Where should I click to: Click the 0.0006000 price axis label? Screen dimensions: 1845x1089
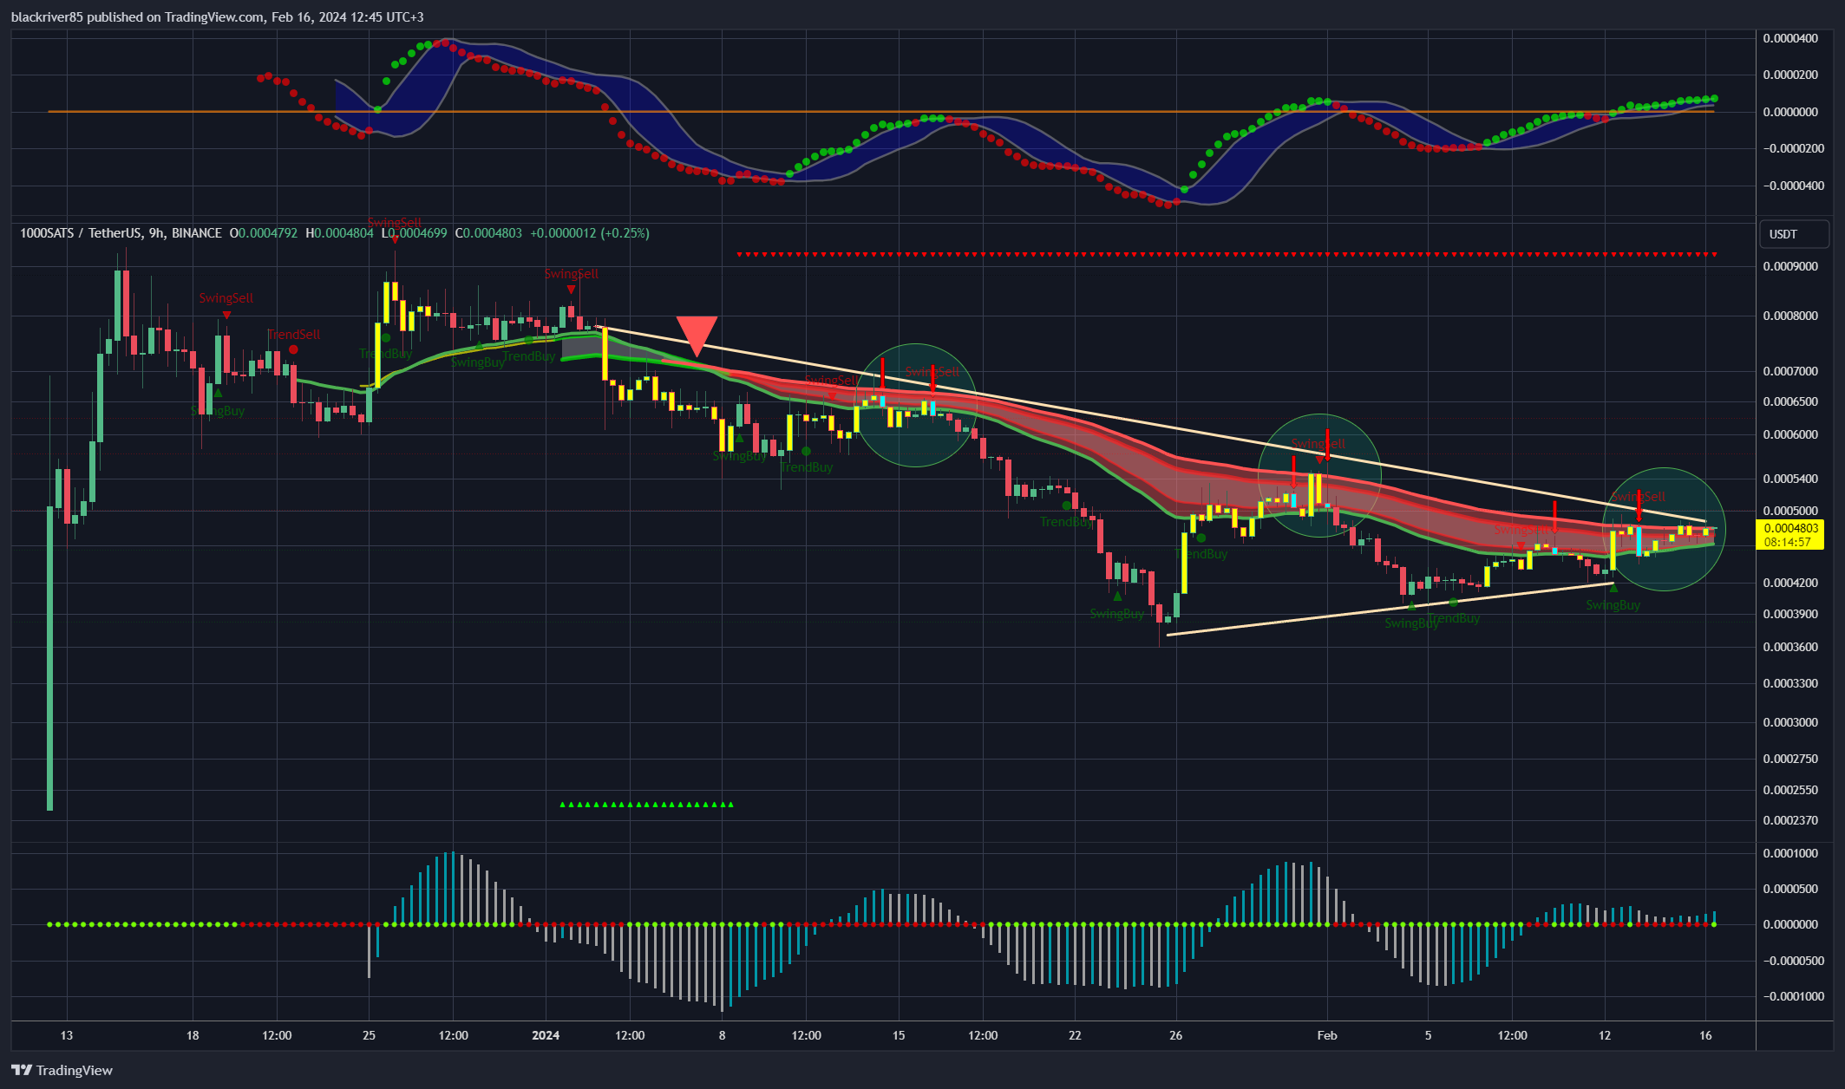coord(1790,434)
